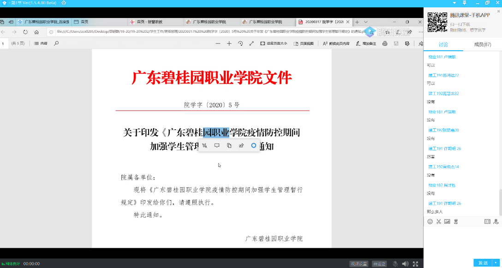
Task: Copy the selected text via popup toolbar
Action: tap(229, 145)
